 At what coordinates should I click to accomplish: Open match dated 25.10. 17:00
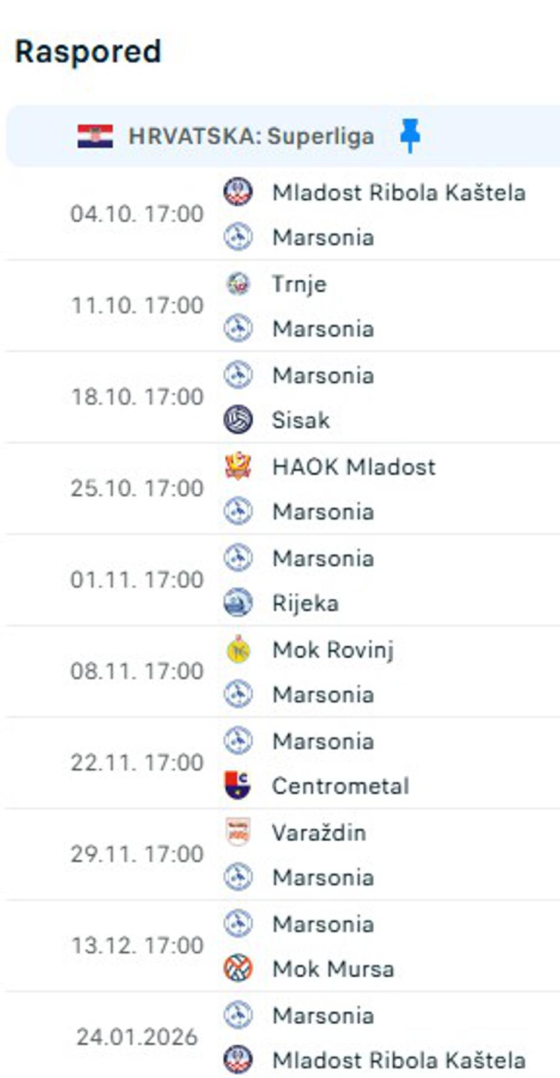tap(283, 488)
